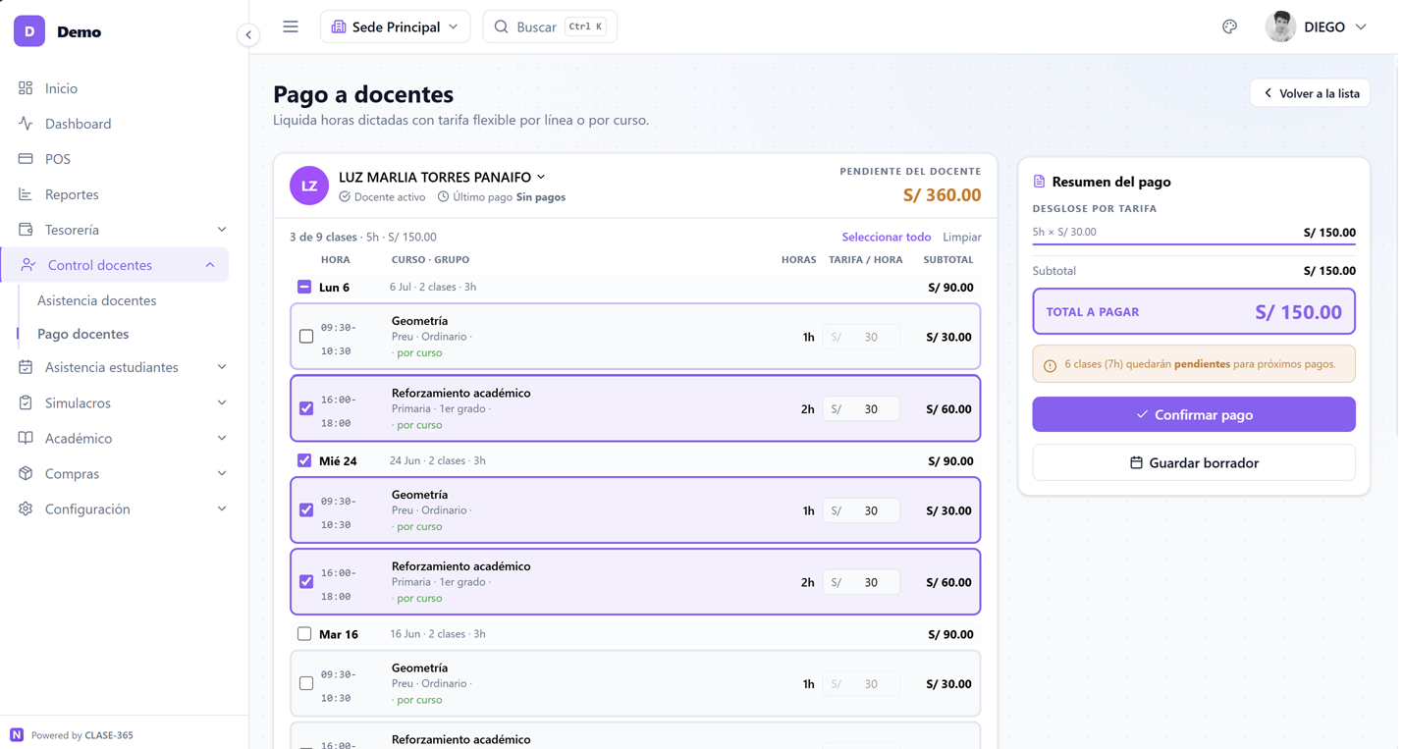Click the Dashboard pulse icon in sidebar
Image resolution: width=1404 pixels, height=749 pixels.
point(26,124)
